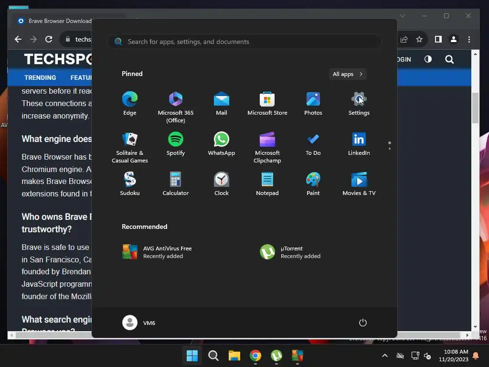
Task: Open Movies & TV app
Action: (359, 184)
